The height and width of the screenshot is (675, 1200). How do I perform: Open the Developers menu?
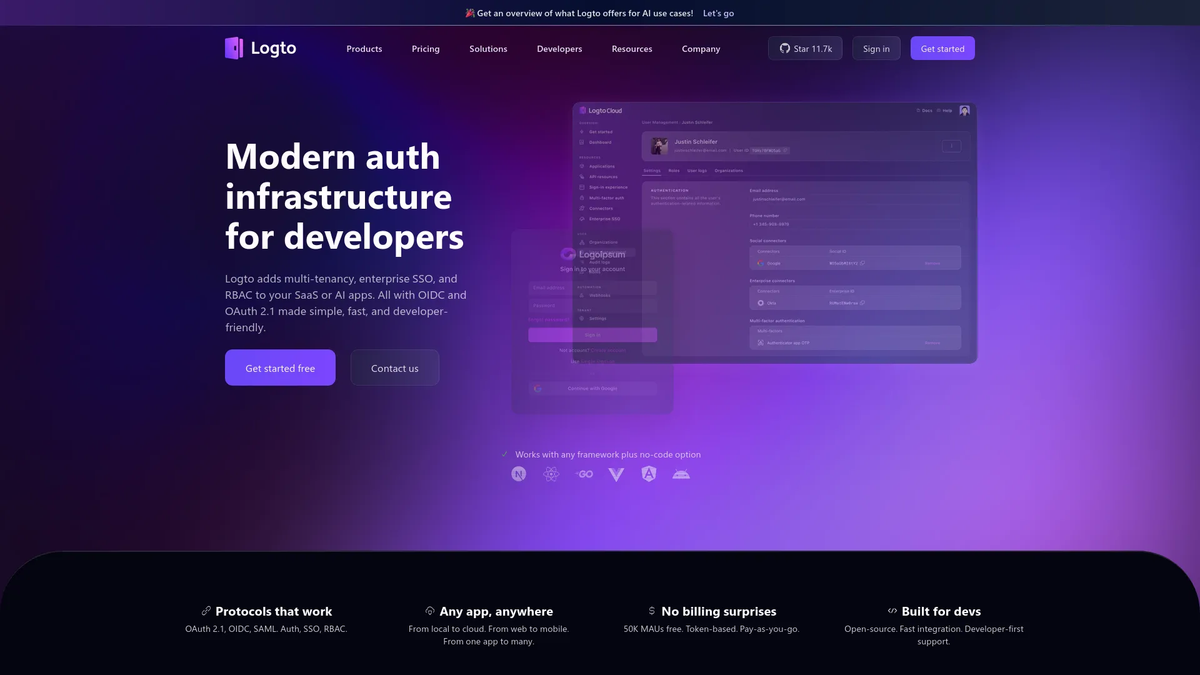(x=559, y=49)
